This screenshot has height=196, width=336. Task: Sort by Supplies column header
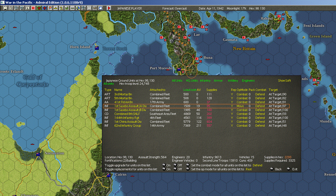coord(212,90)
